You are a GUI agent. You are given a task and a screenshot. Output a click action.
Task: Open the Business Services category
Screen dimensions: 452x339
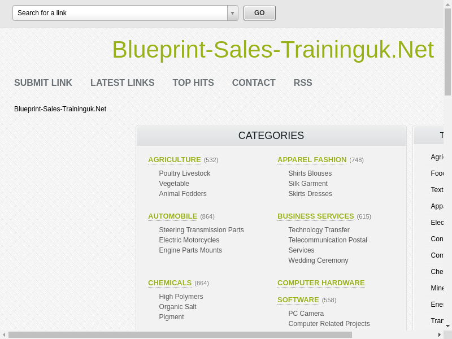[x=315, y=216]
